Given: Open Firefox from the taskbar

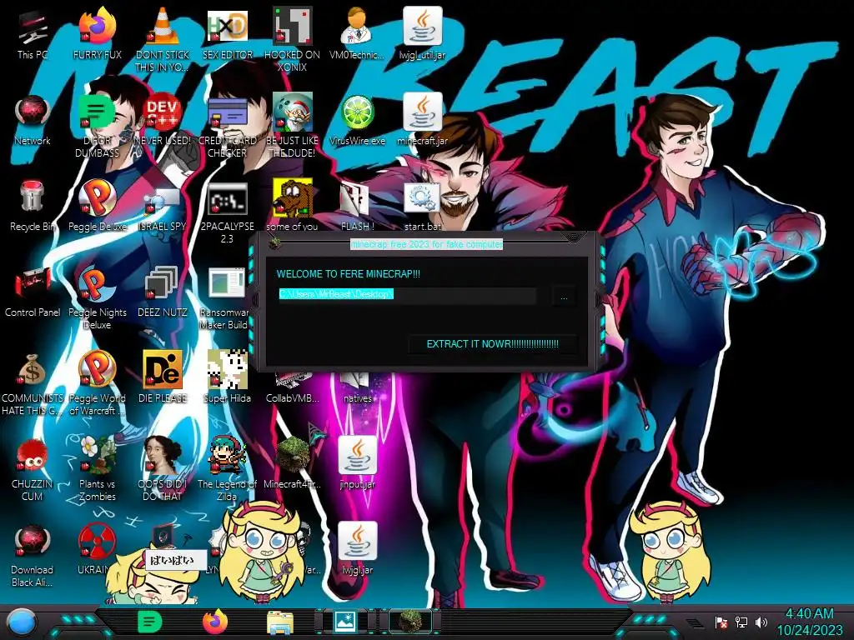Looking at the screenshot, I should pyautogui.click(x=215, y=622).
